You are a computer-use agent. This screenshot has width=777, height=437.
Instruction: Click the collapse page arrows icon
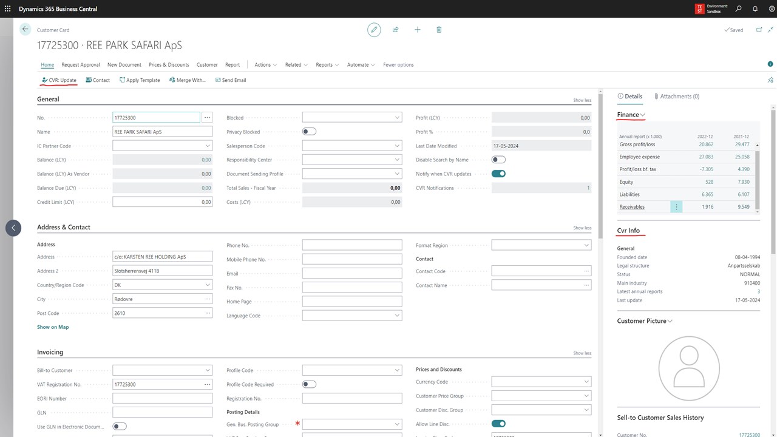(x=771, y=30)
